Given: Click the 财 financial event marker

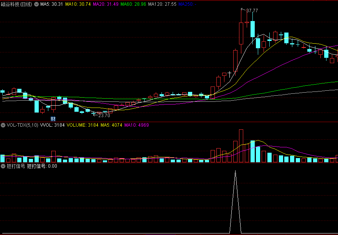Looking at the screenshot, I should [x=53, y=119].
